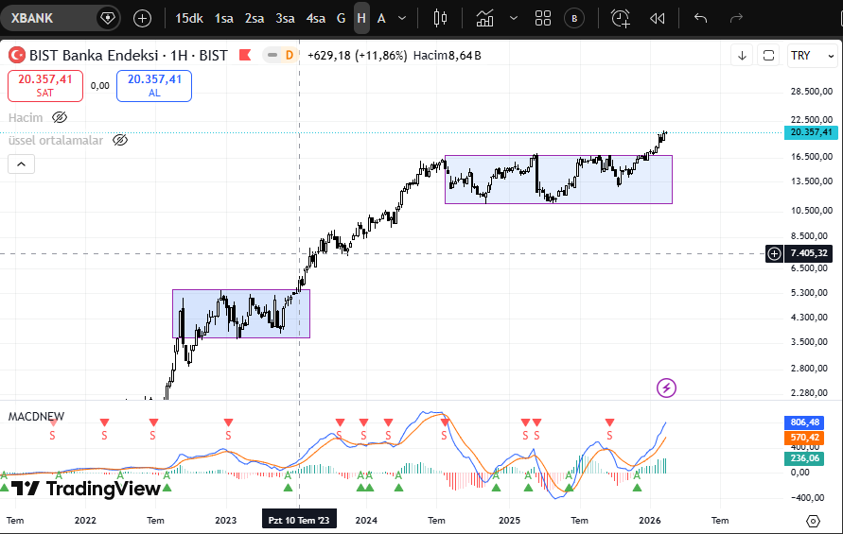Click the +629,18 (+11,86%) change value
Screen dimensions: 843x534
[357, 56]
